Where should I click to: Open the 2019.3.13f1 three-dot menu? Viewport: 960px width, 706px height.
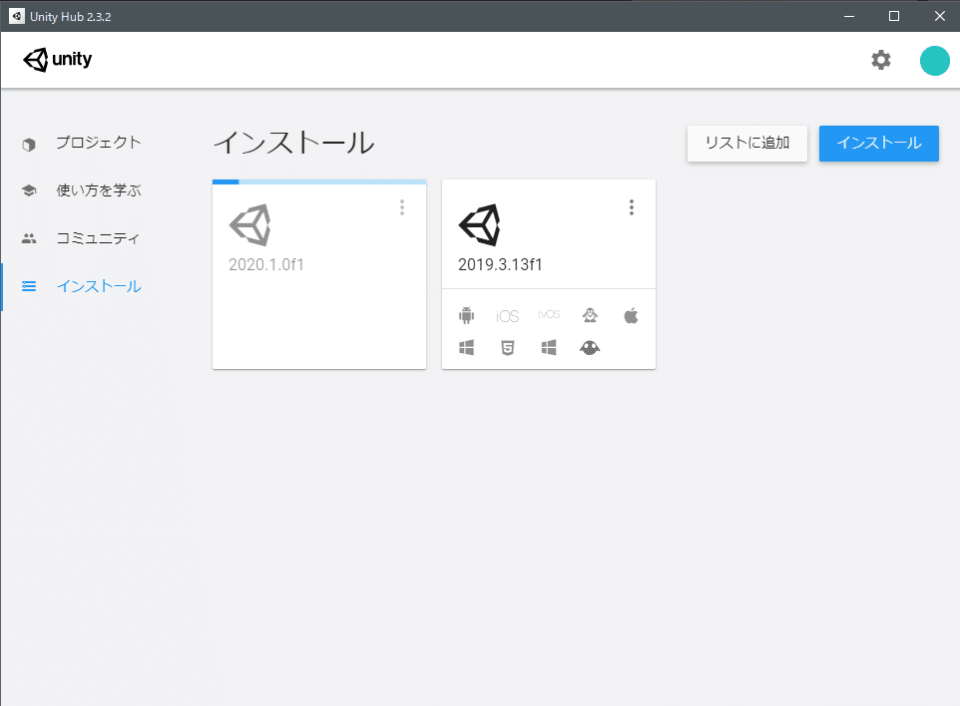pos(632,207)
